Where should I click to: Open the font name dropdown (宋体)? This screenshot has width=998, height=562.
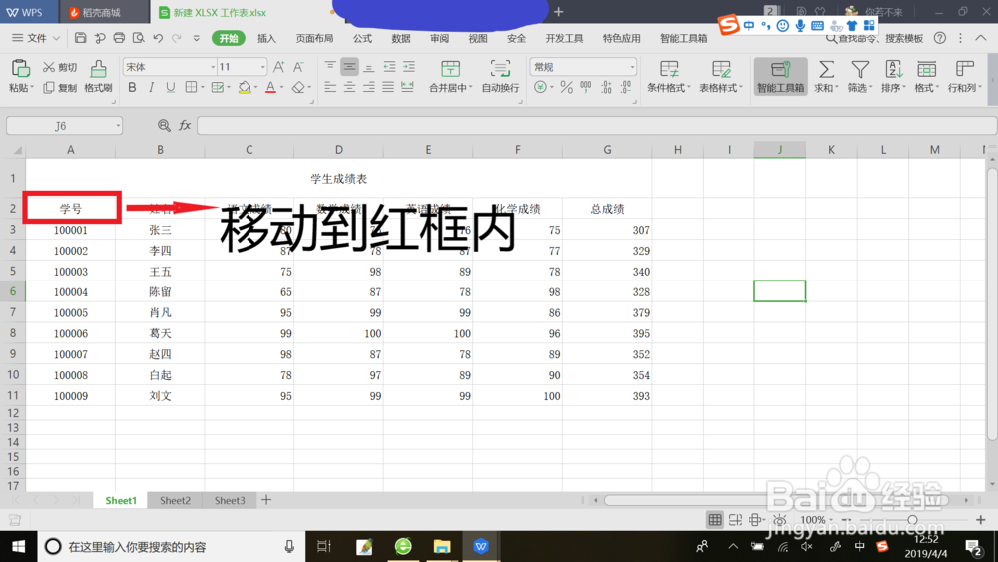click(213, 67)
